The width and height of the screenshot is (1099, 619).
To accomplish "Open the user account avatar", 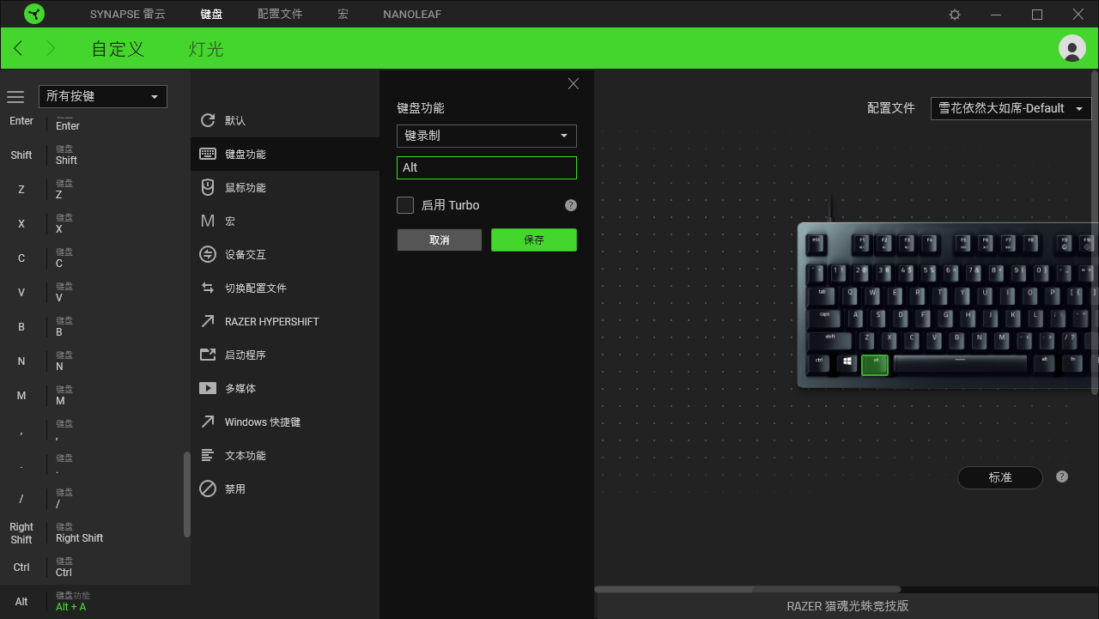I will point(1072,48).
